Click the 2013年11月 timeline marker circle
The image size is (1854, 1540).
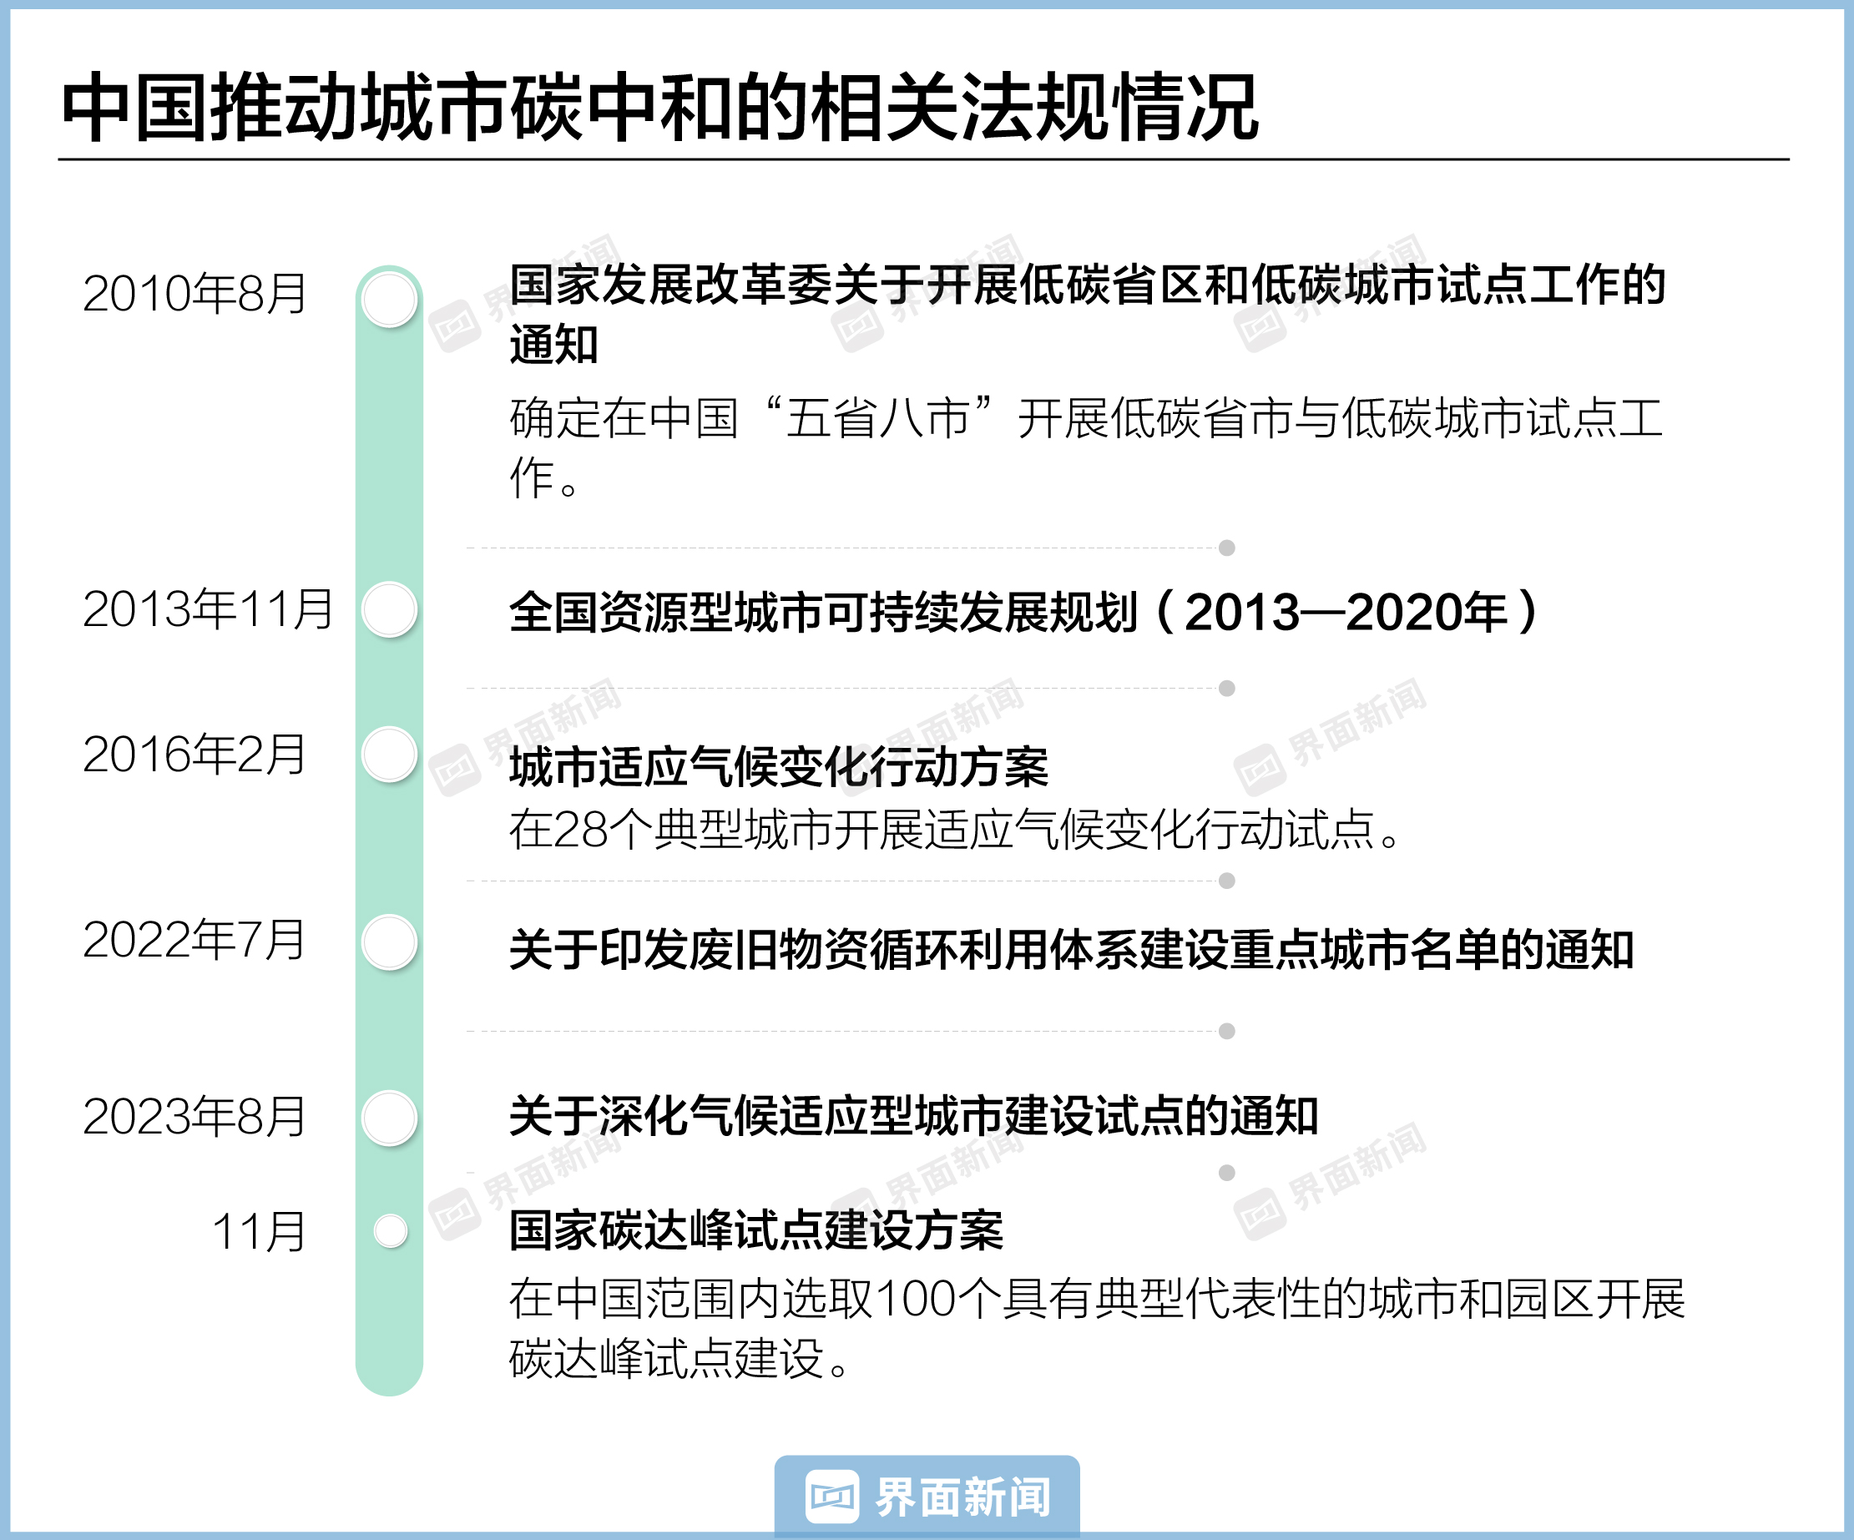click(x=389, y=609)
